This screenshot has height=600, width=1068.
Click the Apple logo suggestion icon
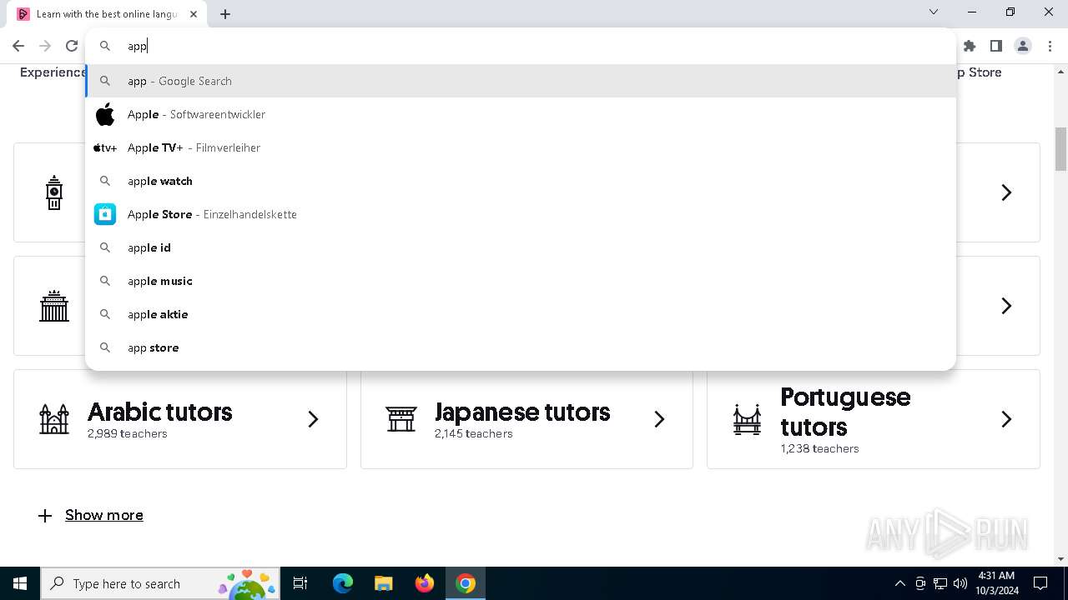(105, 114)
